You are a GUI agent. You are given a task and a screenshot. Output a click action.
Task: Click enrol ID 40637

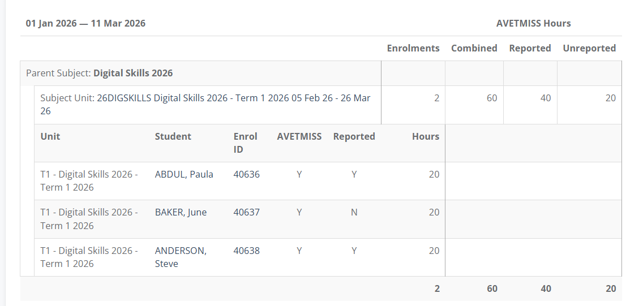click(246, 213)
